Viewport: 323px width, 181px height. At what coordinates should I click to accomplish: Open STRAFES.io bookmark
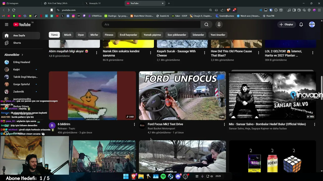pyautogui.click(x=95, y=16)
